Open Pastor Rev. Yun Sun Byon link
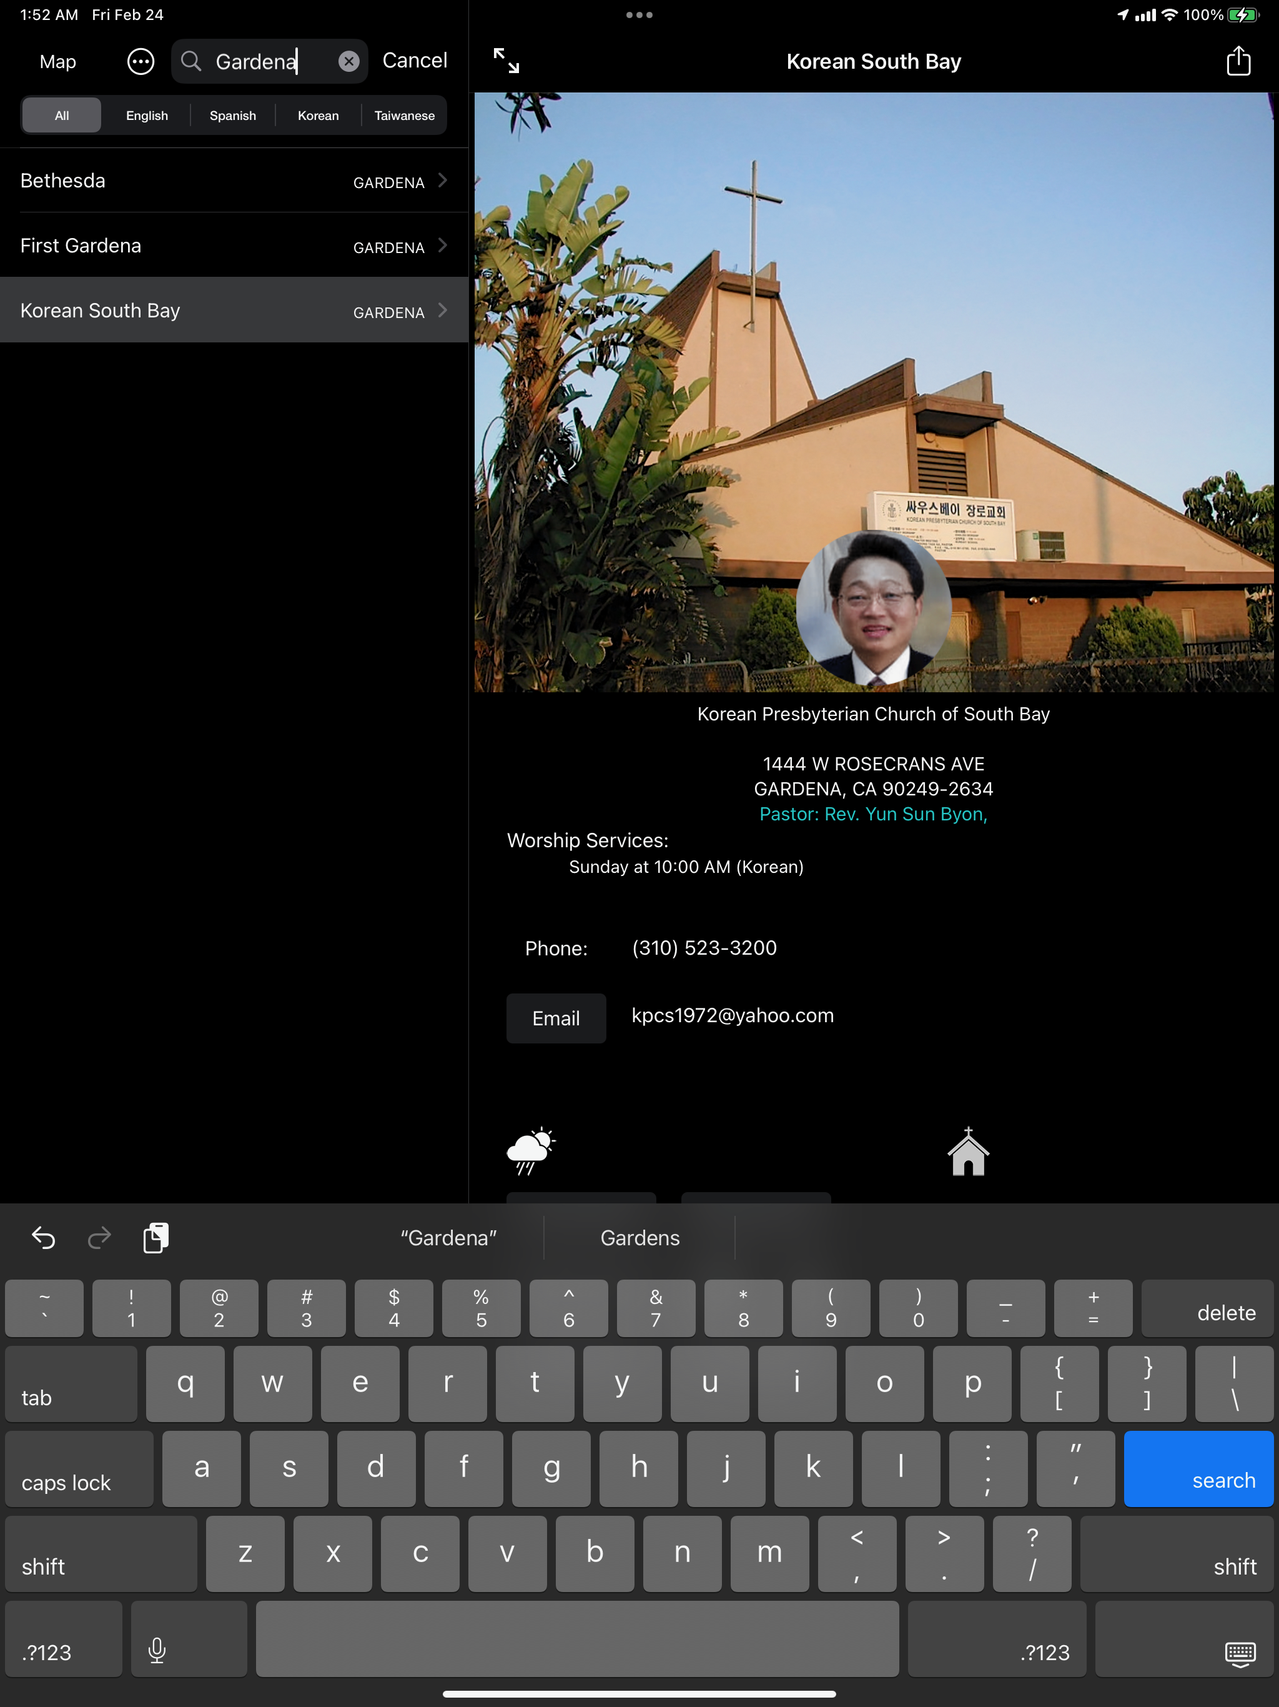1279x1707 pixels. pos(873,814)
